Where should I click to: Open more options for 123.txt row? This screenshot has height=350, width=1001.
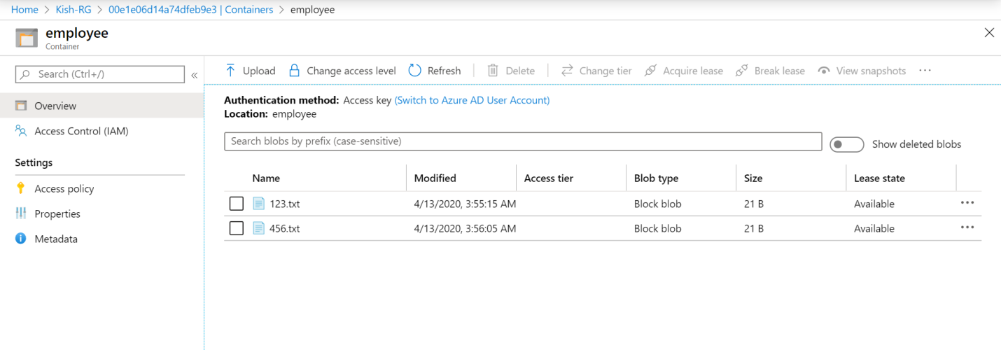(x=967, y=203)
